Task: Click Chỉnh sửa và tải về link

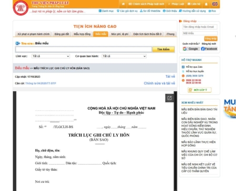Action: point(159,83)
